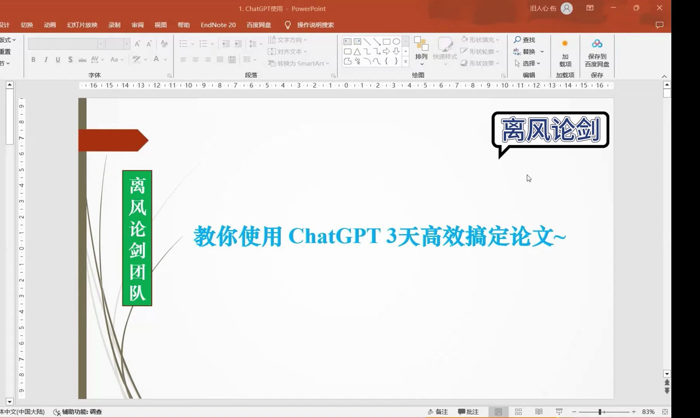Image resolution: width=700 pixels, height=418 pixels.
Task: Open the 幻灯片放映 slide show tab
Action: pos(82,25)
